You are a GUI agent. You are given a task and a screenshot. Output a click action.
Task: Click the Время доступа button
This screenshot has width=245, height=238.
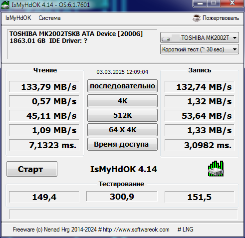tap(122, 144)
